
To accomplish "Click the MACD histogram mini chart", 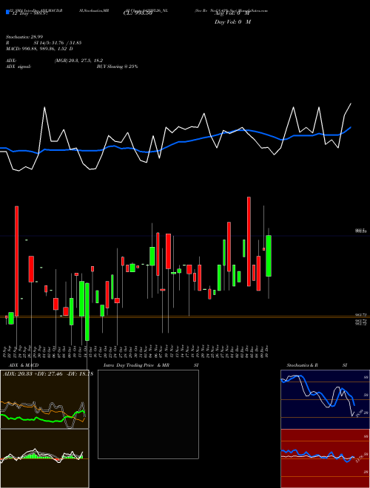I will tap(44, 458).
